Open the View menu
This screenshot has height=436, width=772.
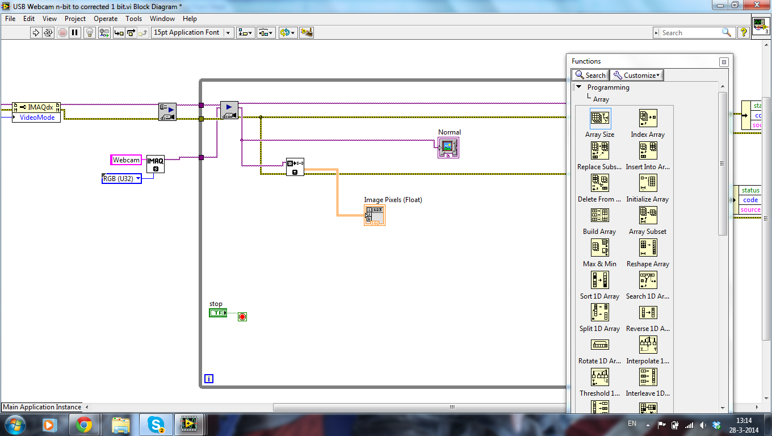pos(50,19)
